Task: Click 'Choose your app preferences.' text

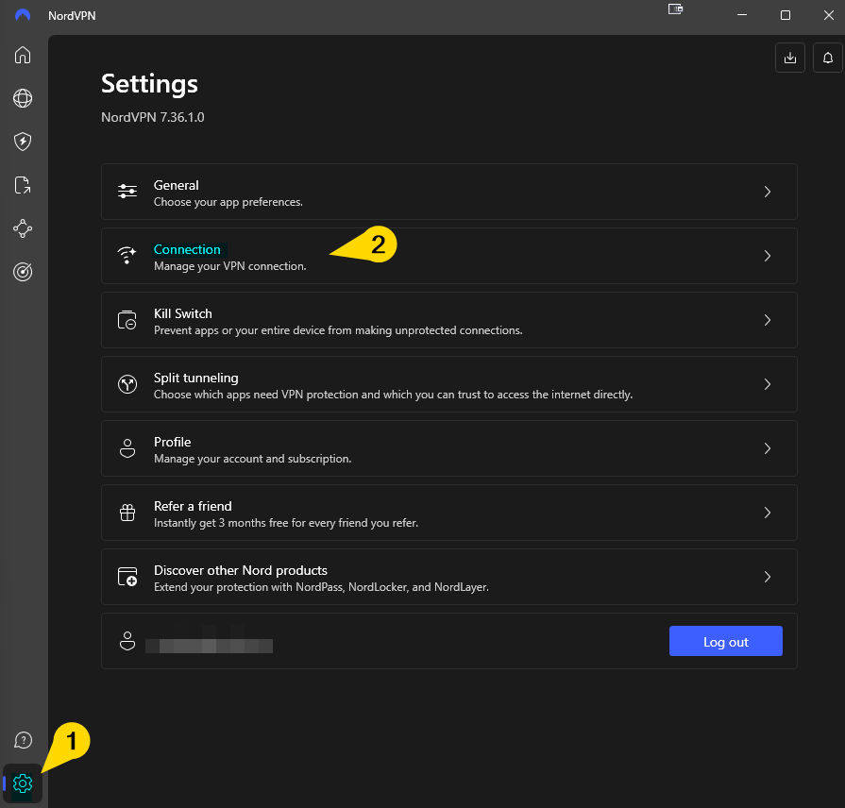Action: coord(228,202)
